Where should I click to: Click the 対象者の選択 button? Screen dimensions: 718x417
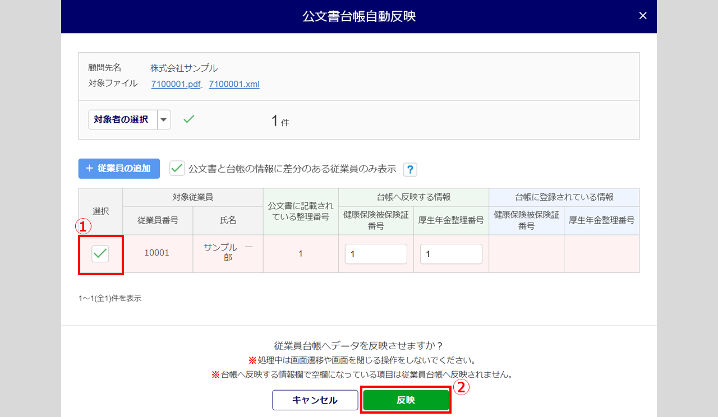[123, 119]
